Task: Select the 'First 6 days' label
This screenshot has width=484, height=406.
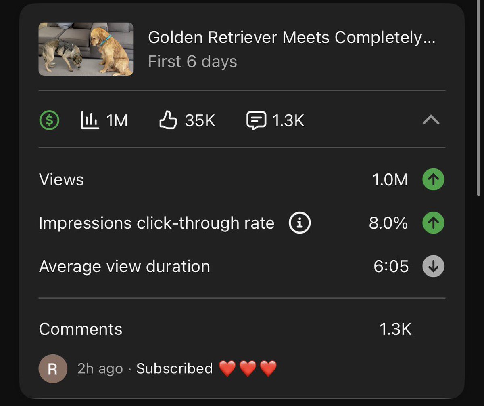Action: (192, 61)
